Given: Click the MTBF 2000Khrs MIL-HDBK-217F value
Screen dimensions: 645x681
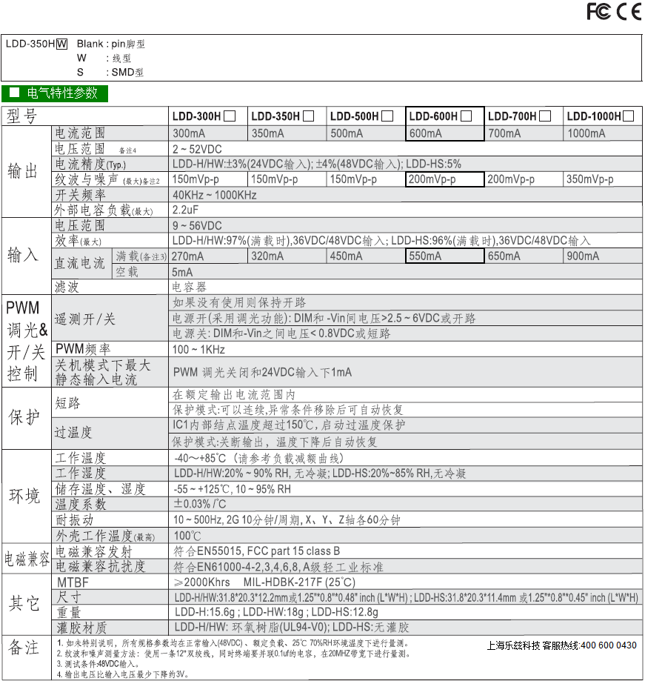Looking at the screenshot, I should click(264, 582).
